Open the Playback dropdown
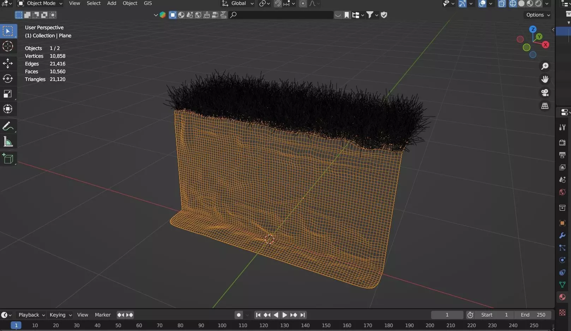 click(x=32, y=315)
